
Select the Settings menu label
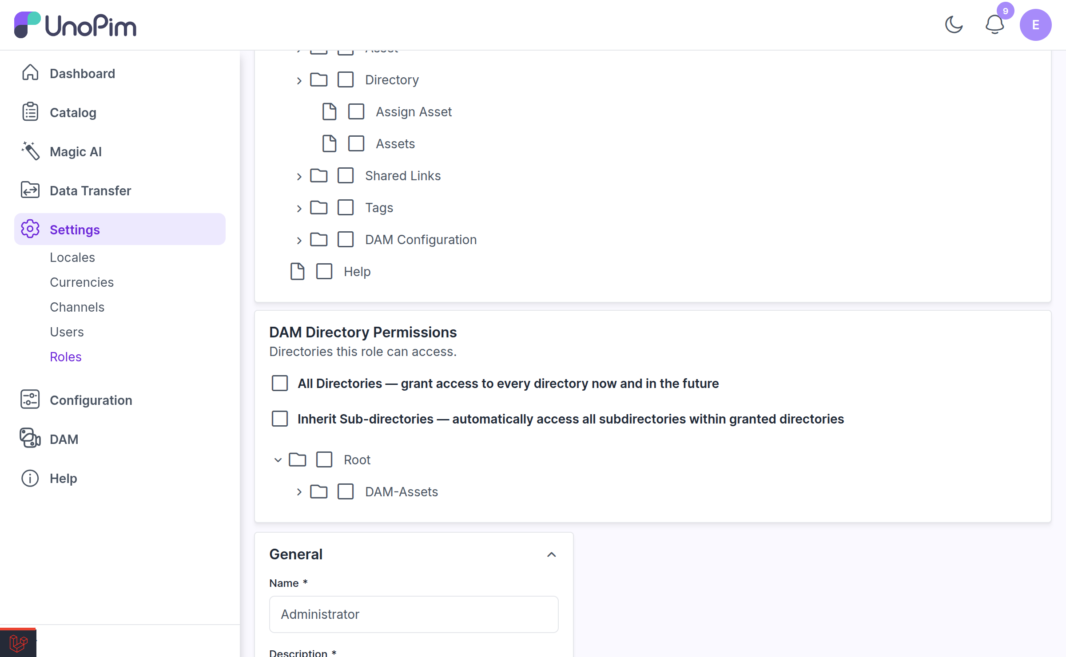point(75,230)
